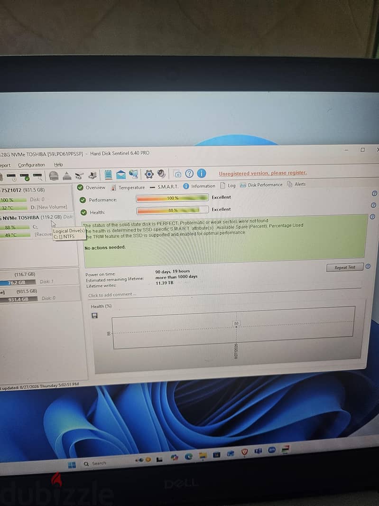Click the gray dome-shaped disk toolbar icon
This screenshot has height=506, width=379.
click(x=54, y=176)
